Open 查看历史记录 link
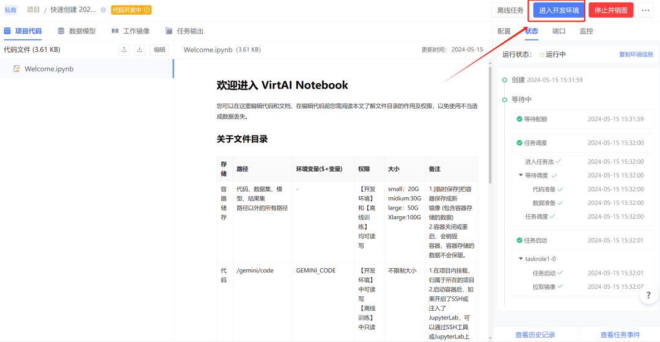660x342 pixels. pos(535,335)
